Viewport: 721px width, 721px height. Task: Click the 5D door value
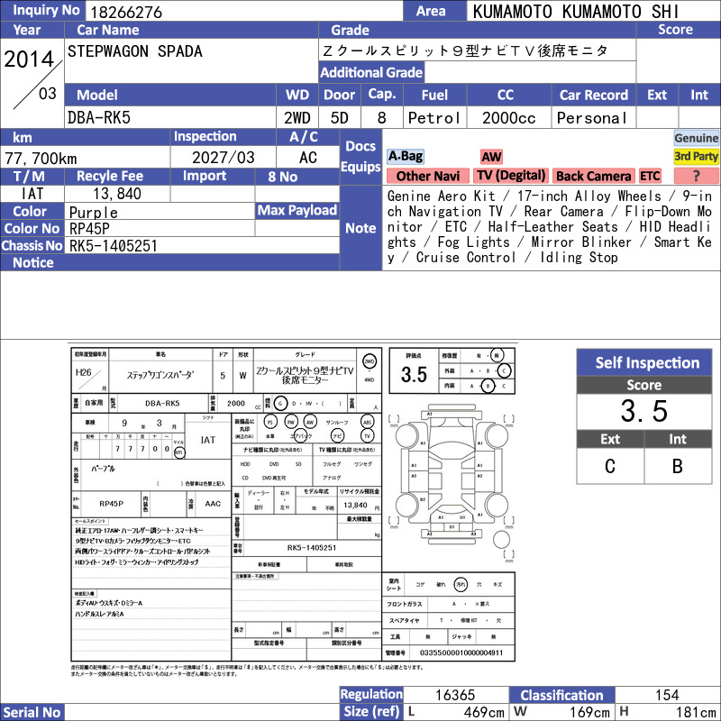click(340, 118)
